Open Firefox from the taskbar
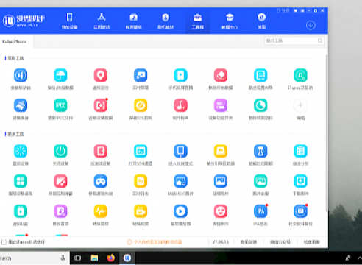362x265 pixels. pyautogui.click(x=111, y=258)
